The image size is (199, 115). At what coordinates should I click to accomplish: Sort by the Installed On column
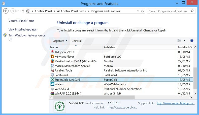tap(186, 47)
